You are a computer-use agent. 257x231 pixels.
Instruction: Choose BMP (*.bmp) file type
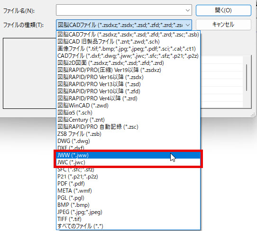(x=128, y=205)
